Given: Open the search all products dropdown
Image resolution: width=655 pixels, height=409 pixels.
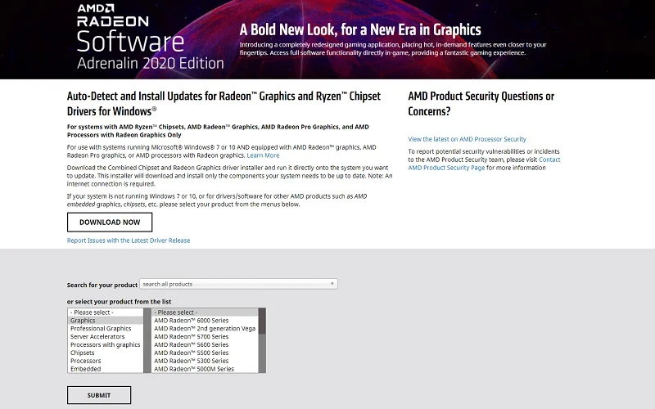Looking at the screenshot, I should coord(237,284).
